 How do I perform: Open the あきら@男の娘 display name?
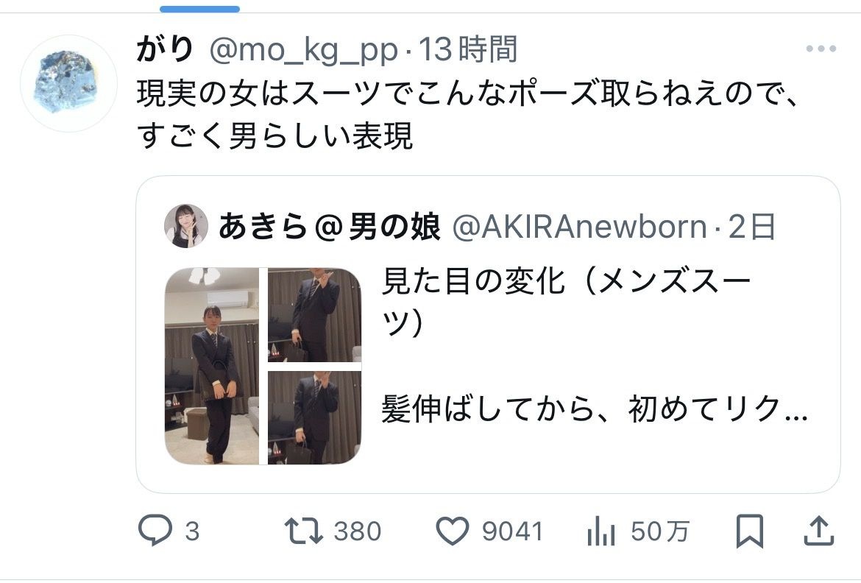coord(330,227)
